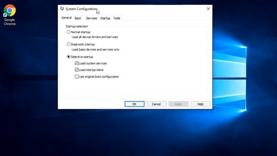Image resolution: width=277 pixels, height=156 pixels.
Task: Switch to the Startup tab
Action: (x=105, y=18)
